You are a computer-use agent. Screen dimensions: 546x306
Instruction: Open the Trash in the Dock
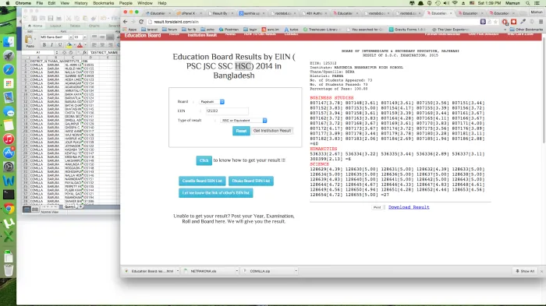tap(9, 270)
